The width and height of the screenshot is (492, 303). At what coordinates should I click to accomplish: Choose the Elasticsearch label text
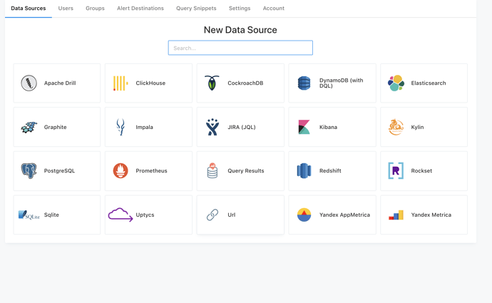click(429, 83)
